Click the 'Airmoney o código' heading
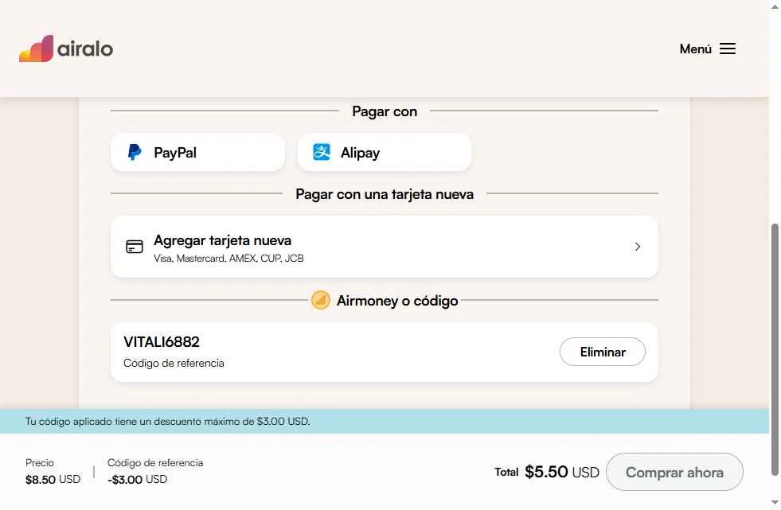Screen dimensions: 781x510 pos(397,301)
